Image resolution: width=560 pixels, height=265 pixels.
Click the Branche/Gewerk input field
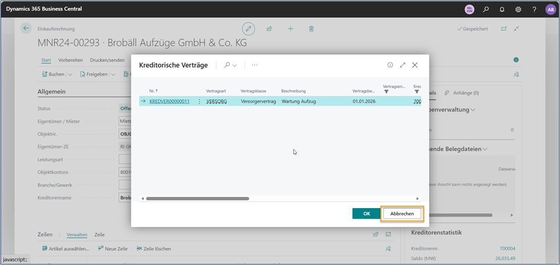[125, 185]
